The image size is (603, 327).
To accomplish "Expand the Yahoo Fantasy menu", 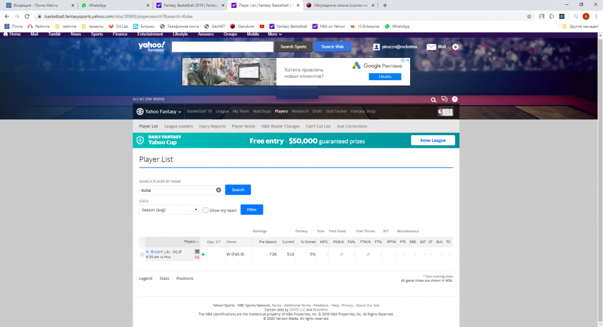I will 159,112.
